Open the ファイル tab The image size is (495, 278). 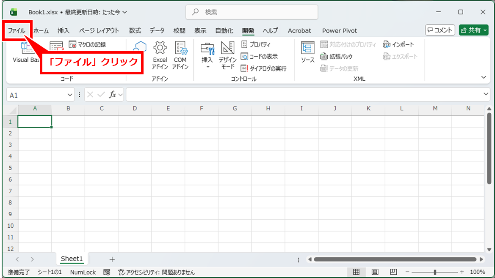coord(17,30)
